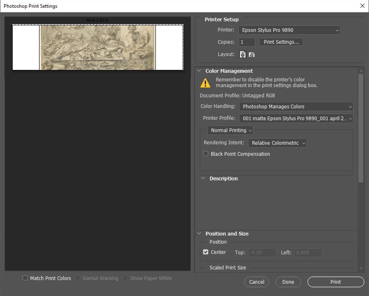The width and height of the screenshot is (369, 296).
Task: Click the Left position input field
Action: pyautogui.click(x=308, y=252)
